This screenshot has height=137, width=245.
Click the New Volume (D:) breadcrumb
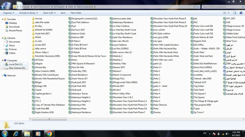pos(42,7)
